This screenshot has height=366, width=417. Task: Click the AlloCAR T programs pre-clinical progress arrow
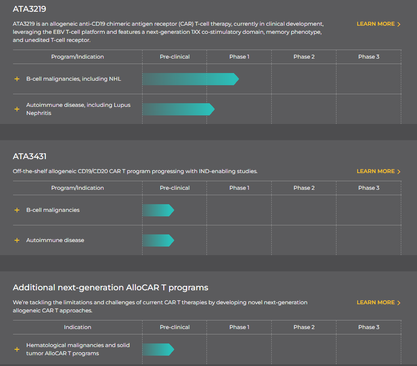click(x=157, y=349)
